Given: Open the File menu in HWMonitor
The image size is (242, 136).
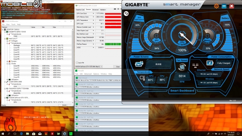Looking at the screenshot, I should 3,25.
